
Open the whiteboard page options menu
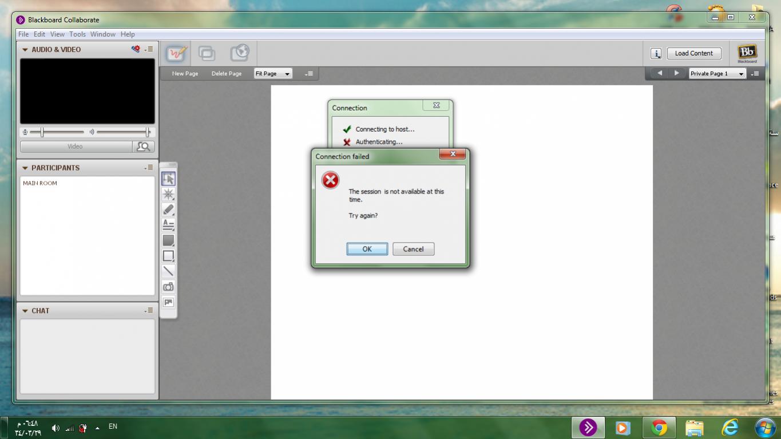pyautogui.click(x=309, y=73)
